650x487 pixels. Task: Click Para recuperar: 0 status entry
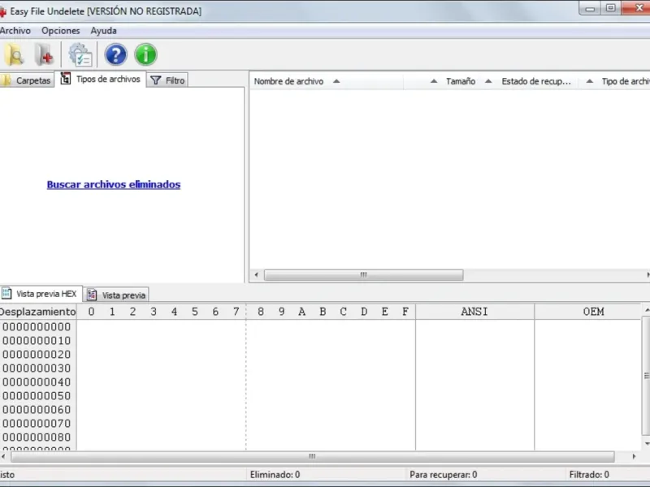[x=443, y=475]
